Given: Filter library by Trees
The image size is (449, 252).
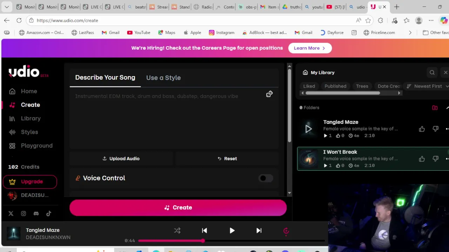Looking at the screenshot, I should [362, 86].
